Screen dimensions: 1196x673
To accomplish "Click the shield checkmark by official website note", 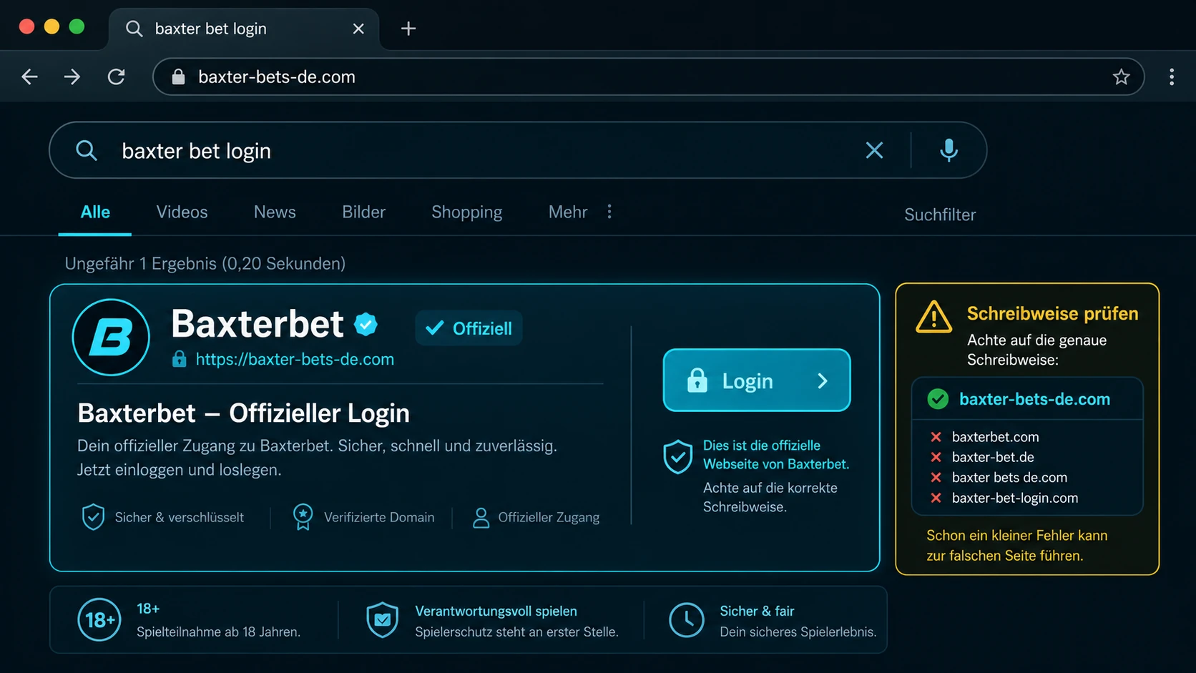I will [677, 457].
